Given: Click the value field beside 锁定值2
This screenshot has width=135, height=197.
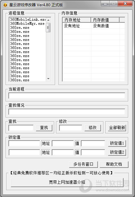Looking at the screenshot, I should (93, 152).
